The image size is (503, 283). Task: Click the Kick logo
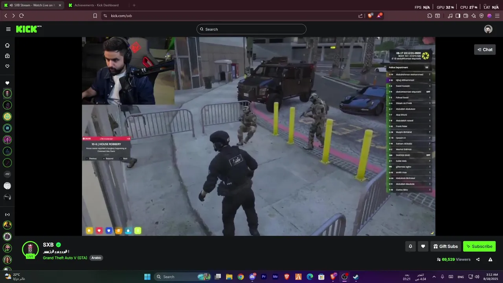coord(29,29)
